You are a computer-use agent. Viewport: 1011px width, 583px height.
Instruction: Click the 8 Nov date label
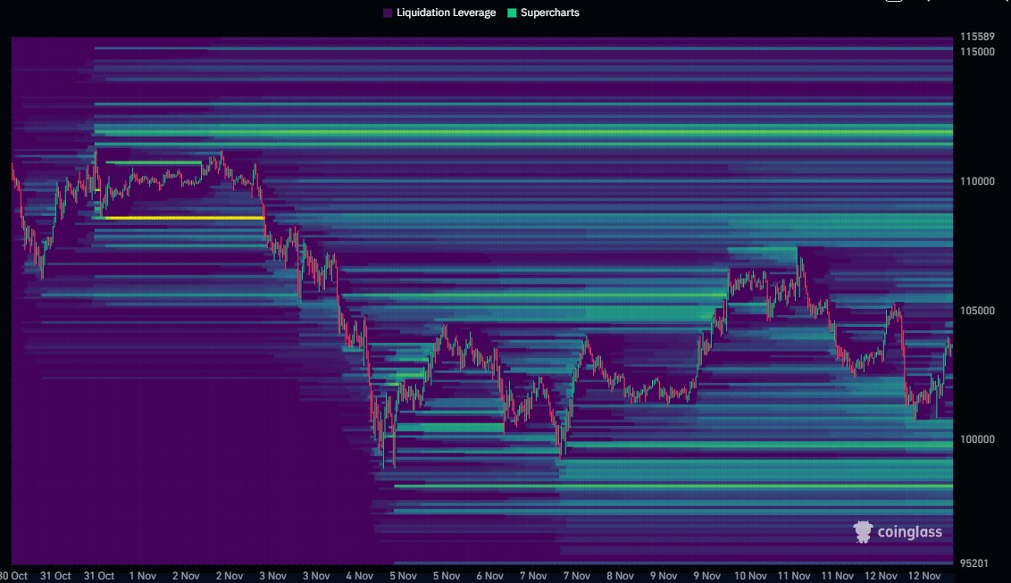tap(620, 576)
